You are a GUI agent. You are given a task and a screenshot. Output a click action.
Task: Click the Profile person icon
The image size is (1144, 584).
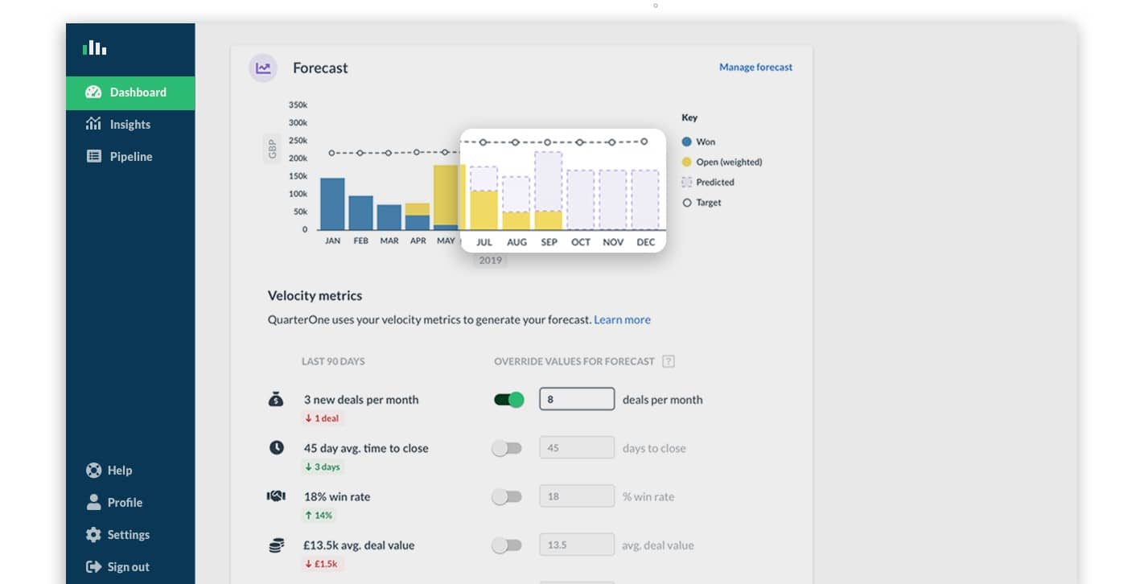click(93, 502)
